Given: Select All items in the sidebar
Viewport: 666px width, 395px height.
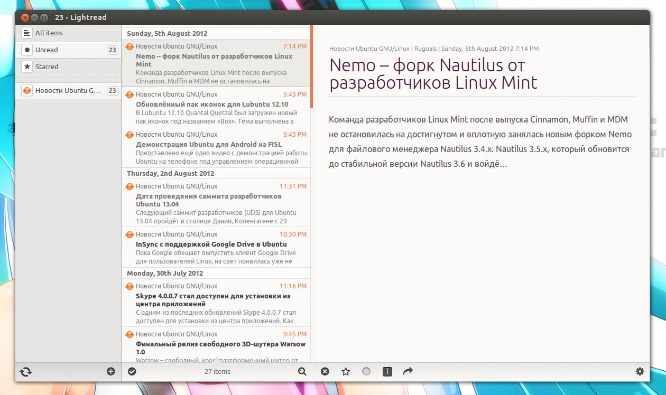Looking at the screenshot, I should pyautogui.click(x=68, y=33).
